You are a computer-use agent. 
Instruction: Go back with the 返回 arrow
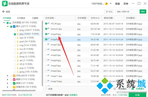pos(6,12)
